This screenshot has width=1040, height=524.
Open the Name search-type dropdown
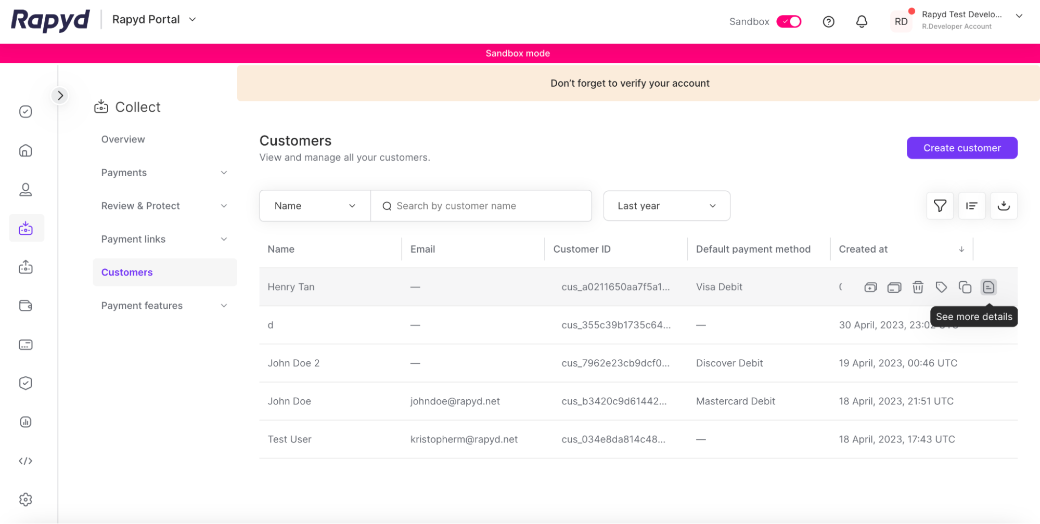(x=315, y=206)
